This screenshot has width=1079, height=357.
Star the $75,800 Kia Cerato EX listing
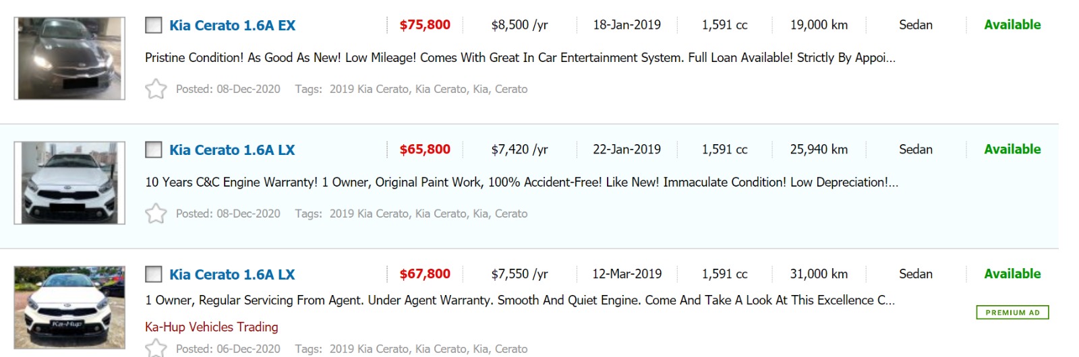tap(156, 89)
